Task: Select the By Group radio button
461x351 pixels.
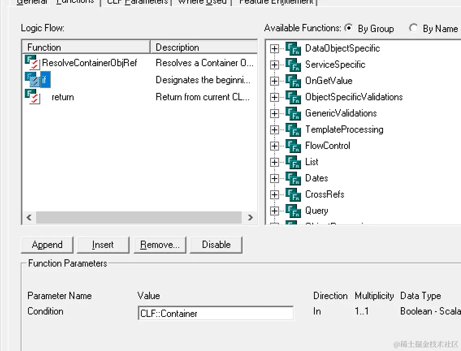Action: (x=348, y=28)
